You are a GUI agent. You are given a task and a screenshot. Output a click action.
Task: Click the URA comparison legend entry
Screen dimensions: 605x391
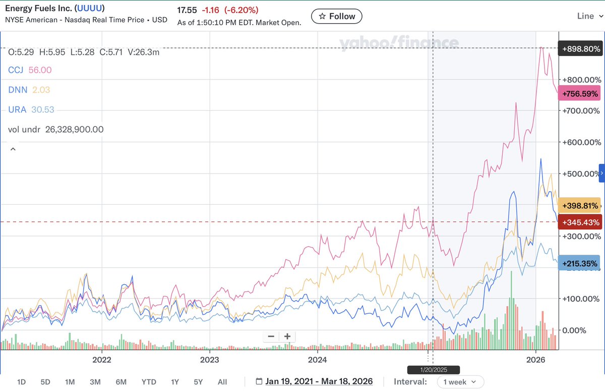[x=31, y=109]
